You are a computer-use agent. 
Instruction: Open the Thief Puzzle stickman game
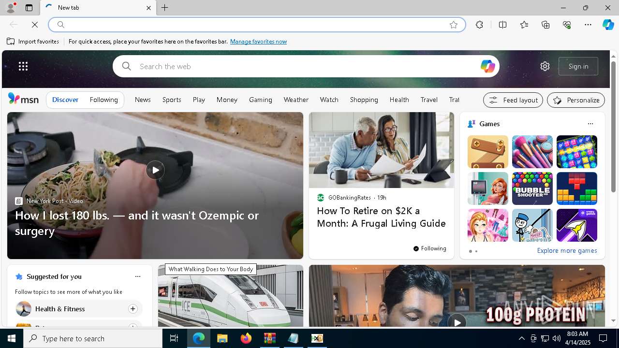tap(532, 225)
